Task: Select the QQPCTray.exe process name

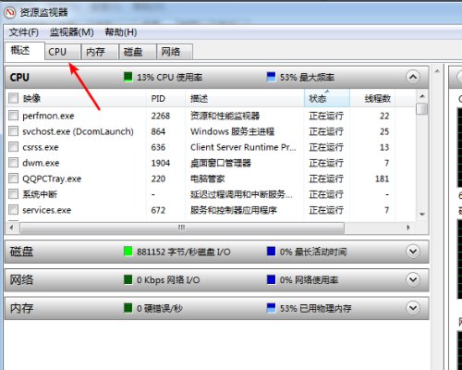Action: 52,179
